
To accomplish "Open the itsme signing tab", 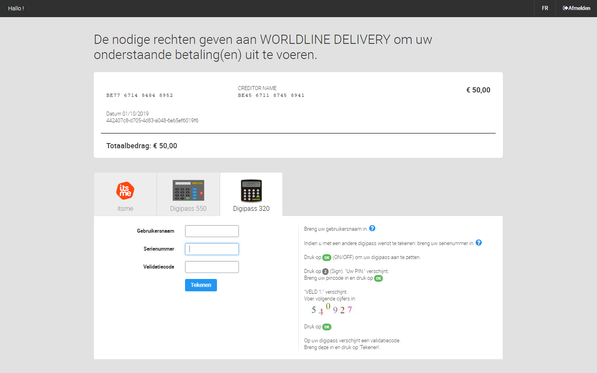I will click(x=125, y=194).
